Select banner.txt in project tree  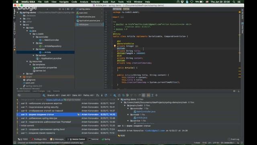pos(41,71)
